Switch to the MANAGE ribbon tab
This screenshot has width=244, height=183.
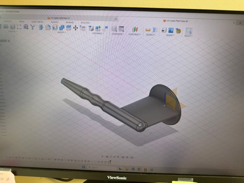(70, 22)
